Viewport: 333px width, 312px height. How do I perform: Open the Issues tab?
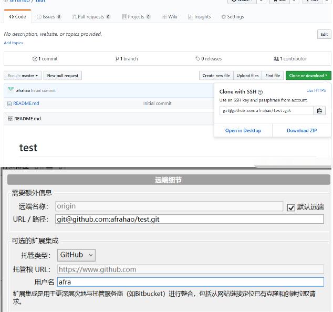(x=49, y=17)
